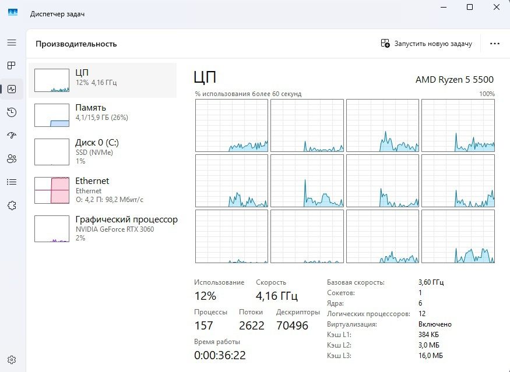Click the first logical processor graph
The width and height of the screenshot is (510, 372).
232,126
